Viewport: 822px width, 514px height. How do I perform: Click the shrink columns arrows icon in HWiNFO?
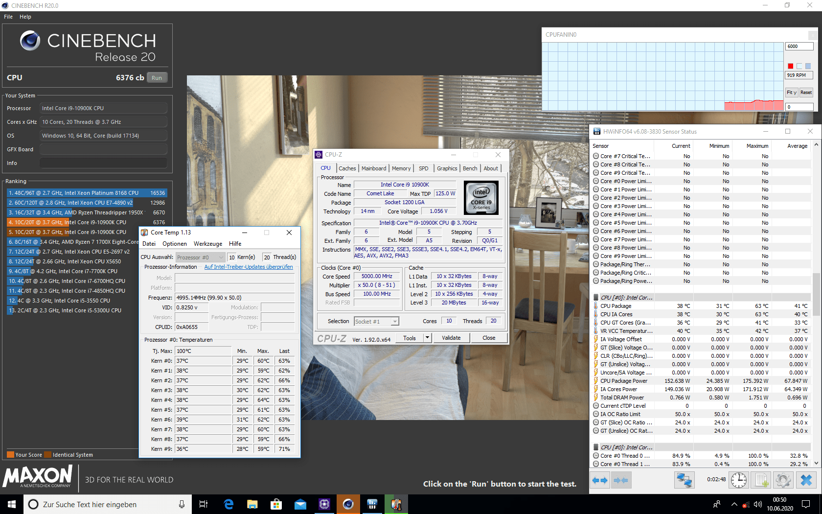(x=620, y=480)
